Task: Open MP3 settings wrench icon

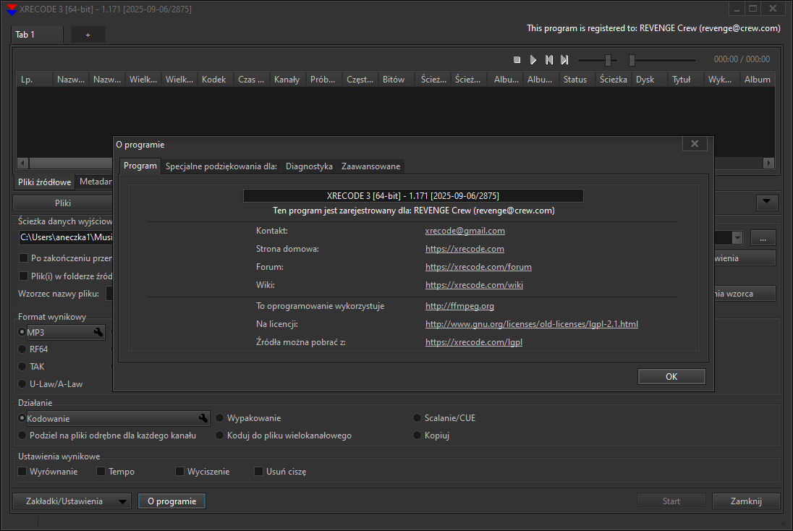Action: [x=98, y=332]
